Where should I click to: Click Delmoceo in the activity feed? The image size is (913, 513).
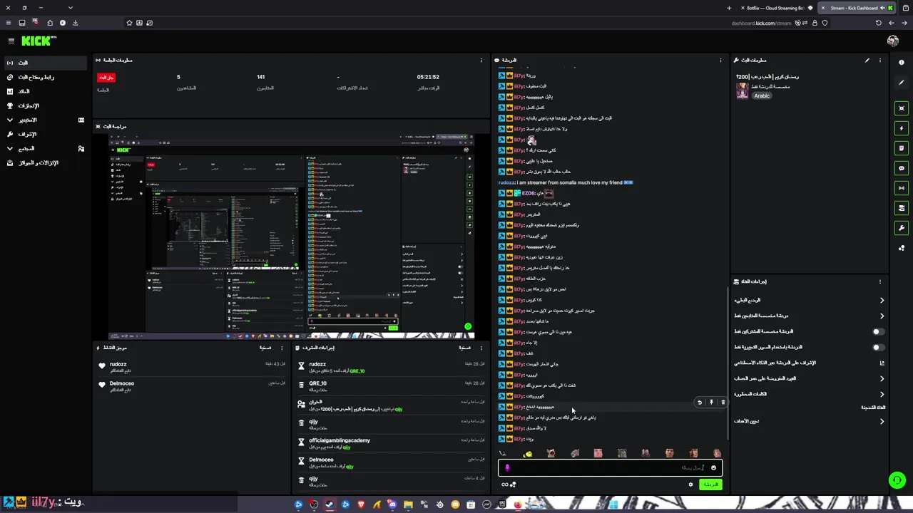tap(122, 383)
